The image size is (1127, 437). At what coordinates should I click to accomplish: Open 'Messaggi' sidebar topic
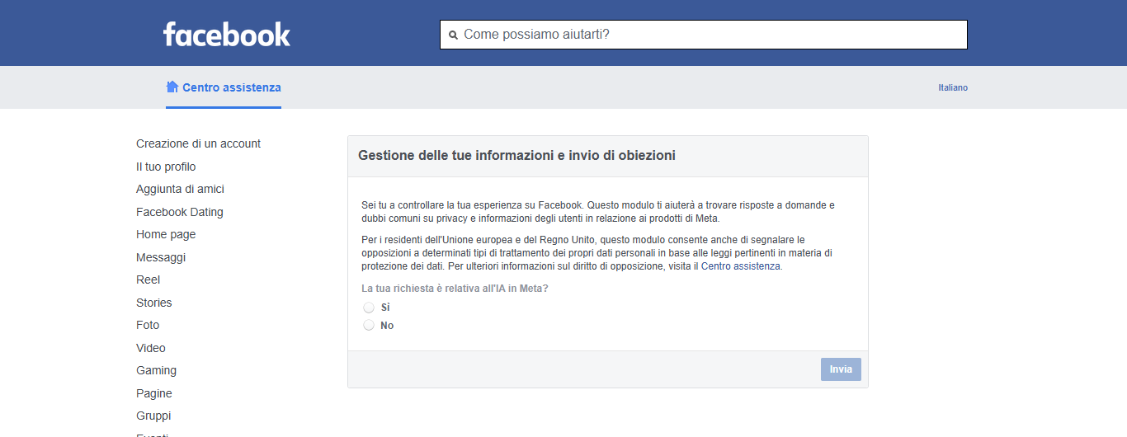pos(161,257)
